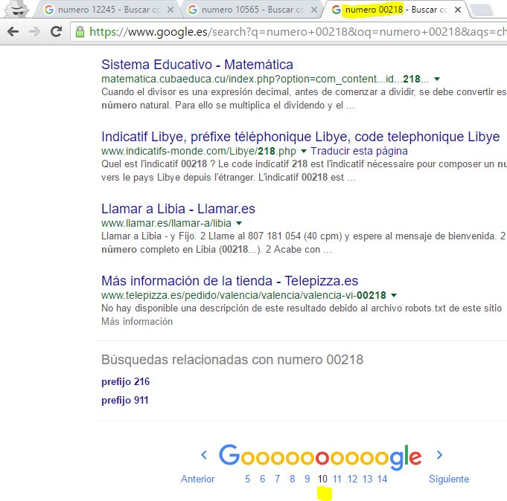Open Indicatif Libye préfixe téléphonique result
Screen dimensions: 507x501
tap(300, 137)
